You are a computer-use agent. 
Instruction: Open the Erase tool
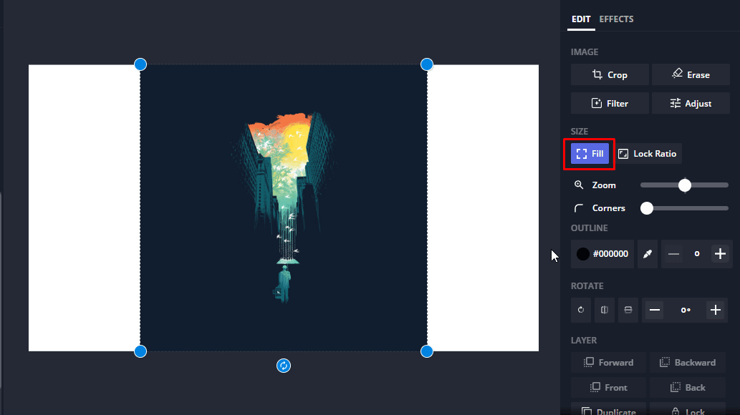[x=691, y=74]
